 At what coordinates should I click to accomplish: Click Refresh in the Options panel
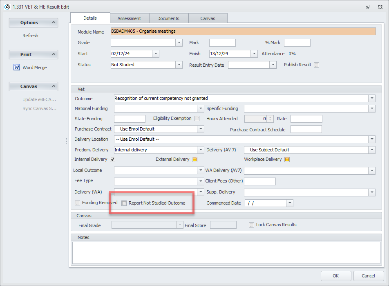[30, 36]
